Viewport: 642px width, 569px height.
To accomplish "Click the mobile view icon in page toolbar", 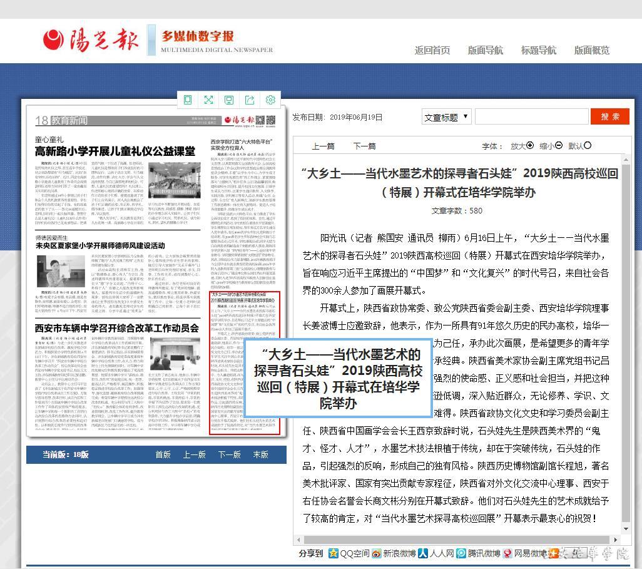I will pos(188,100).
